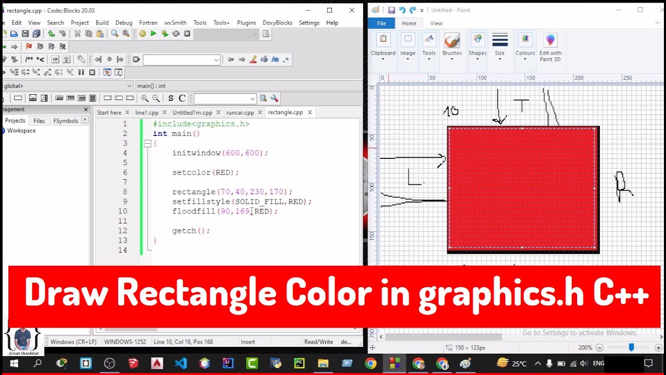Toggle bookmark with the red flag icon
666x375 pixels.
[29, 46]
